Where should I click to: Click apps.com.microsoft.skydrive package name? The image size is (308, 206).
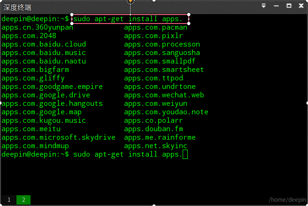(58, 137)
